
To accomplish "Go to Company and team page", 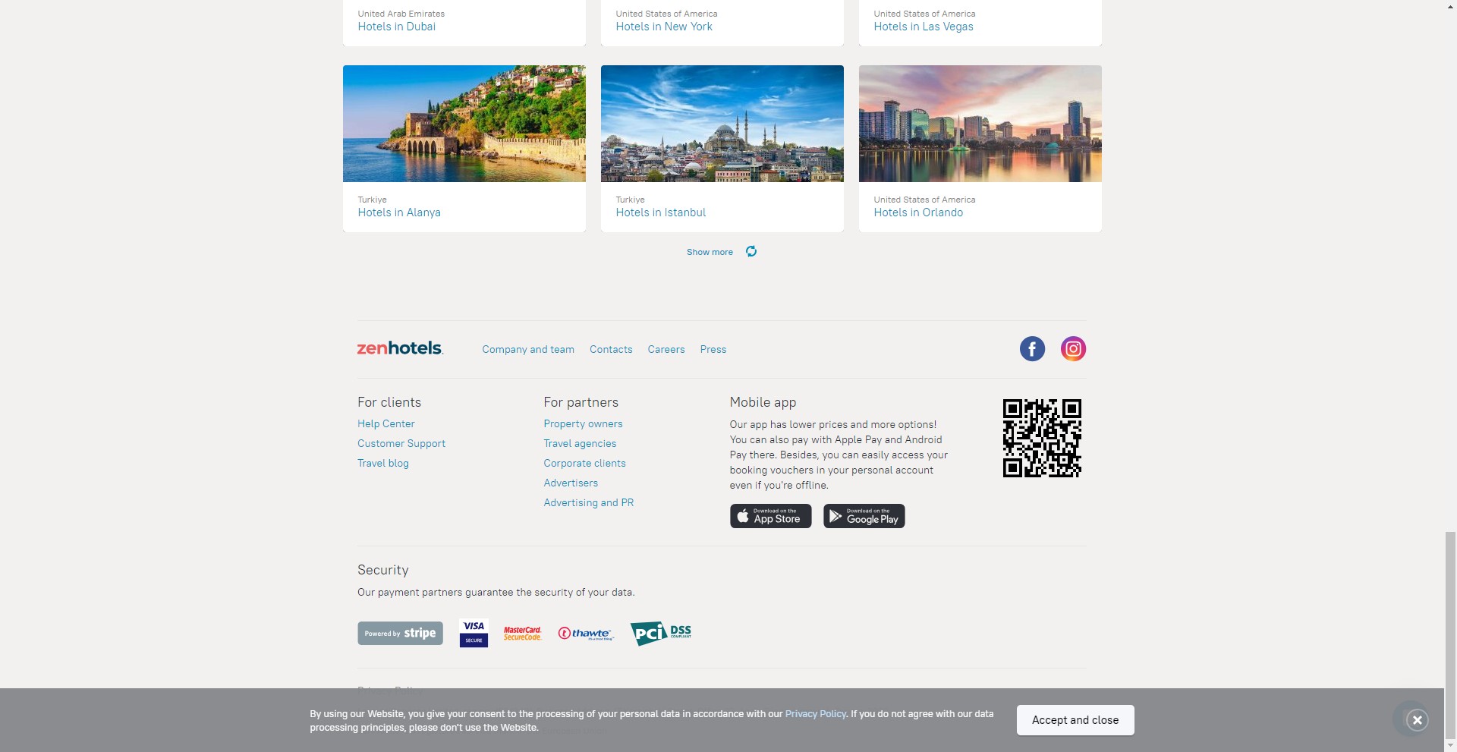I will point(528,350).
